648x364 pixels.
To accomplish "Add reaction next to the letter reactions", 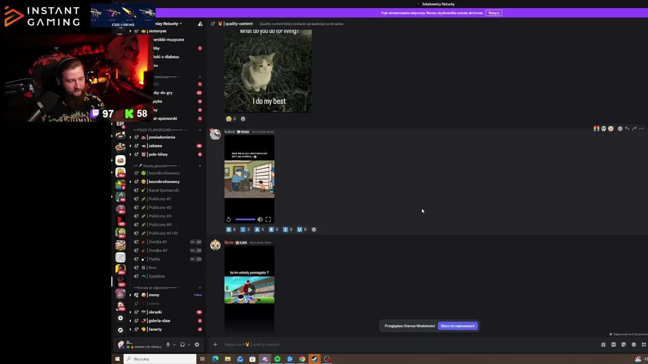I will click(x=314, y=230).
